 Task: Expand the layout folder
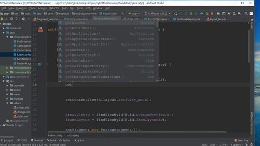[x=7, y=90]
